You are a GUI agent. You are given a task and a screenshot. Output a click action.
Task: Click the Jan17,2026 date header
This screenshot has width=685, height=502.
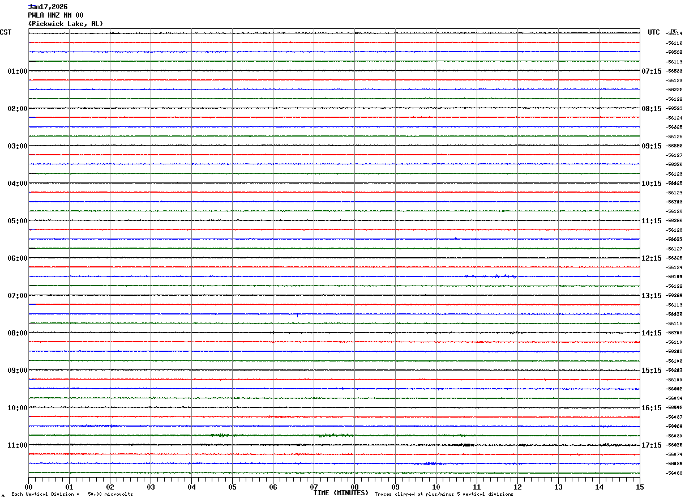[x=48, y=7]
